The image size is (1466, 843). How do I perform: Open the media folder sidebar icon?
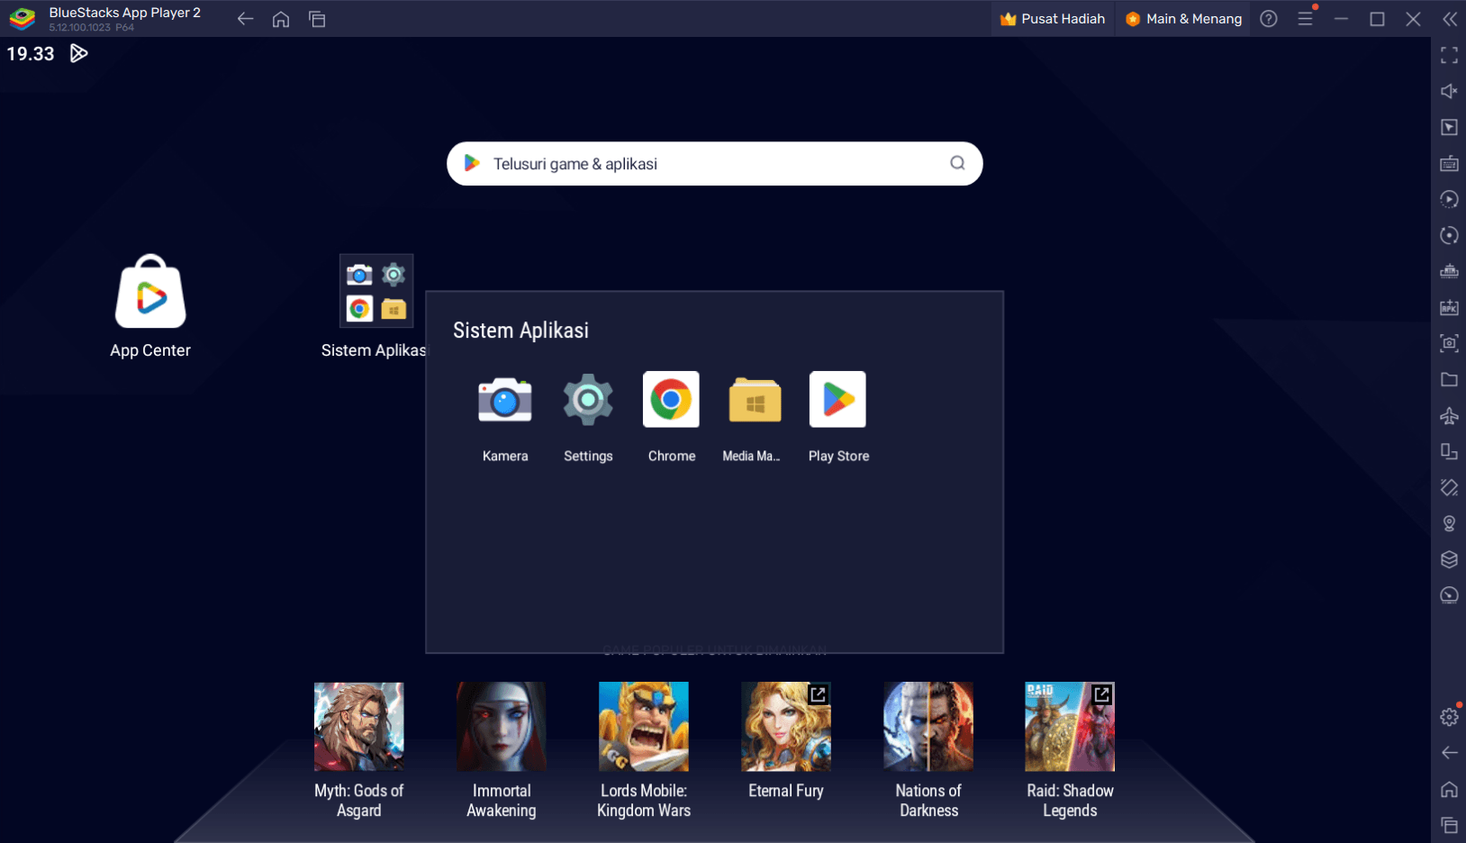[1449, 379]
